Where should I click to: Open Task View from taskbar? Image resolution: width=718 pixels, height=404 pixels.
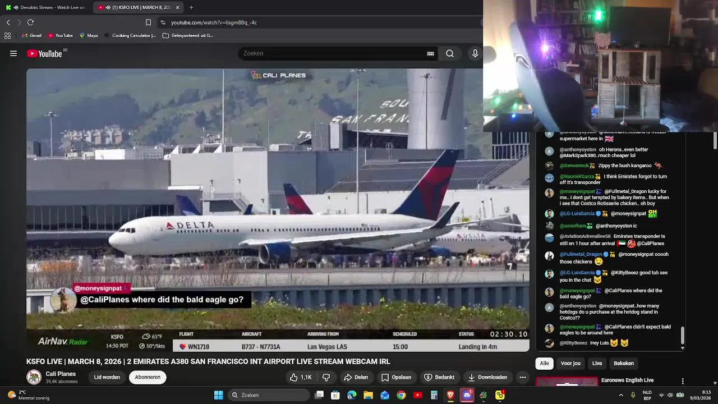pyautogui.click(x=319, y=395)
